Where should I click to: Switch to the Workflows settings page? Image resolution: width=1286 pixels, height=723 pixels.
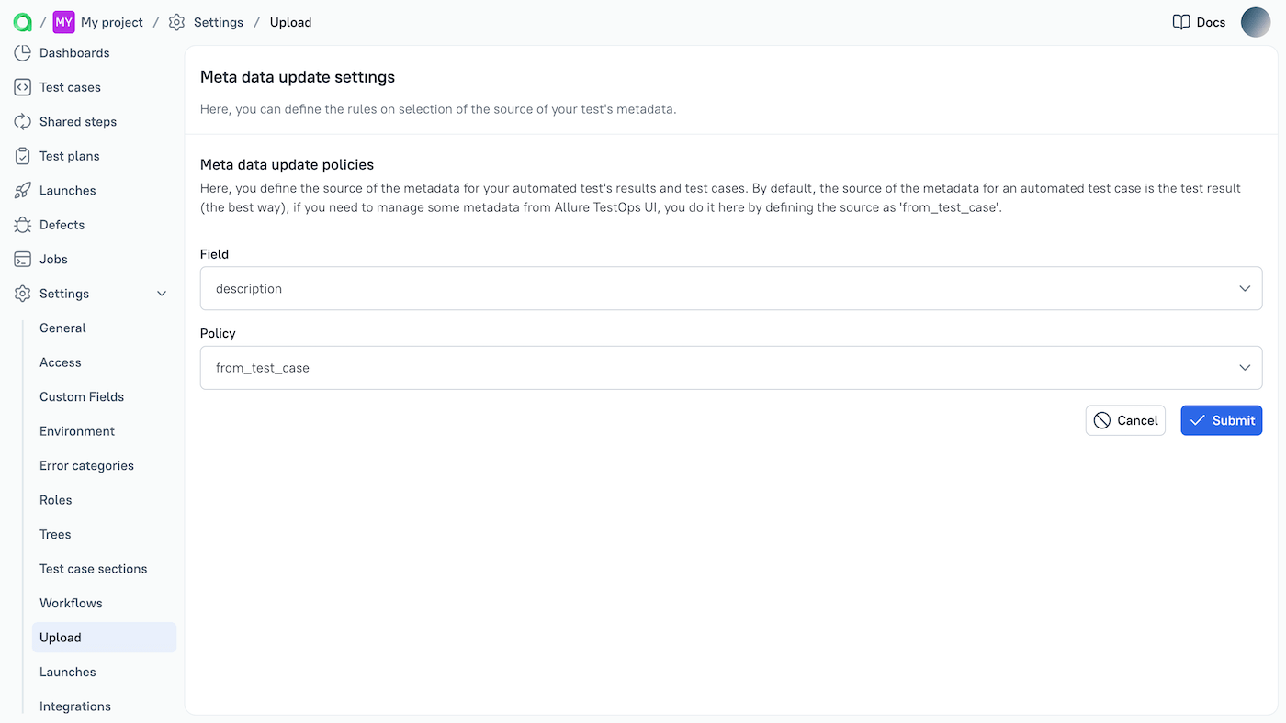click(x=71, y=603)
